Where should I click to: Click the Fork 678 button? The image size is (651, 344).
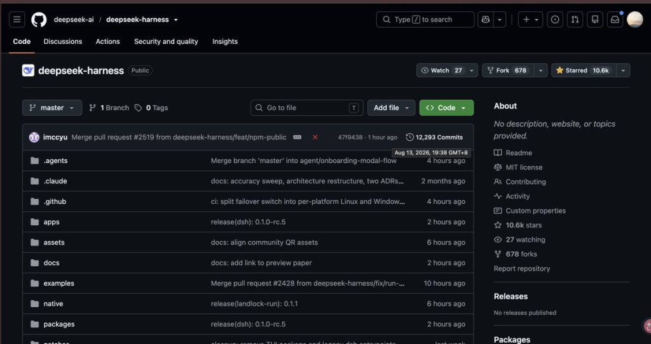(508, 70)
